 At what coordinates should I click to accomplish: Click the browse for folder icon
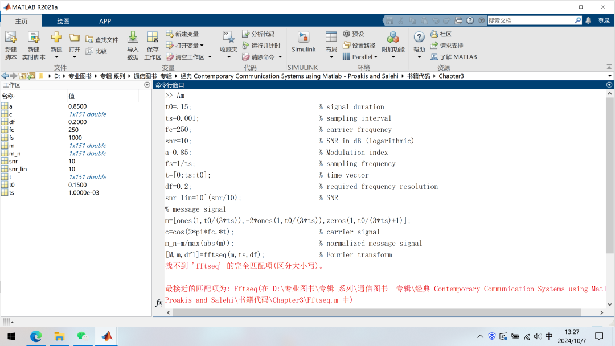click(x=31, y=76)
